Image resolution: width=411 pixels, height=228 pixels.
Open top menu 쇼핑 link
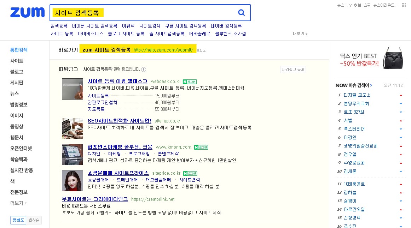click(x=367, y=5)
